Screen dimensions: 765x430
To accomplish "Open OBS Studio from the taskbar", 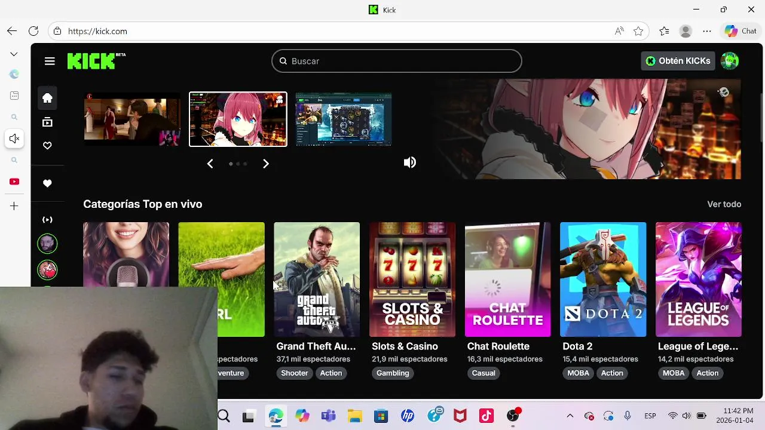I will pos(513,416).
